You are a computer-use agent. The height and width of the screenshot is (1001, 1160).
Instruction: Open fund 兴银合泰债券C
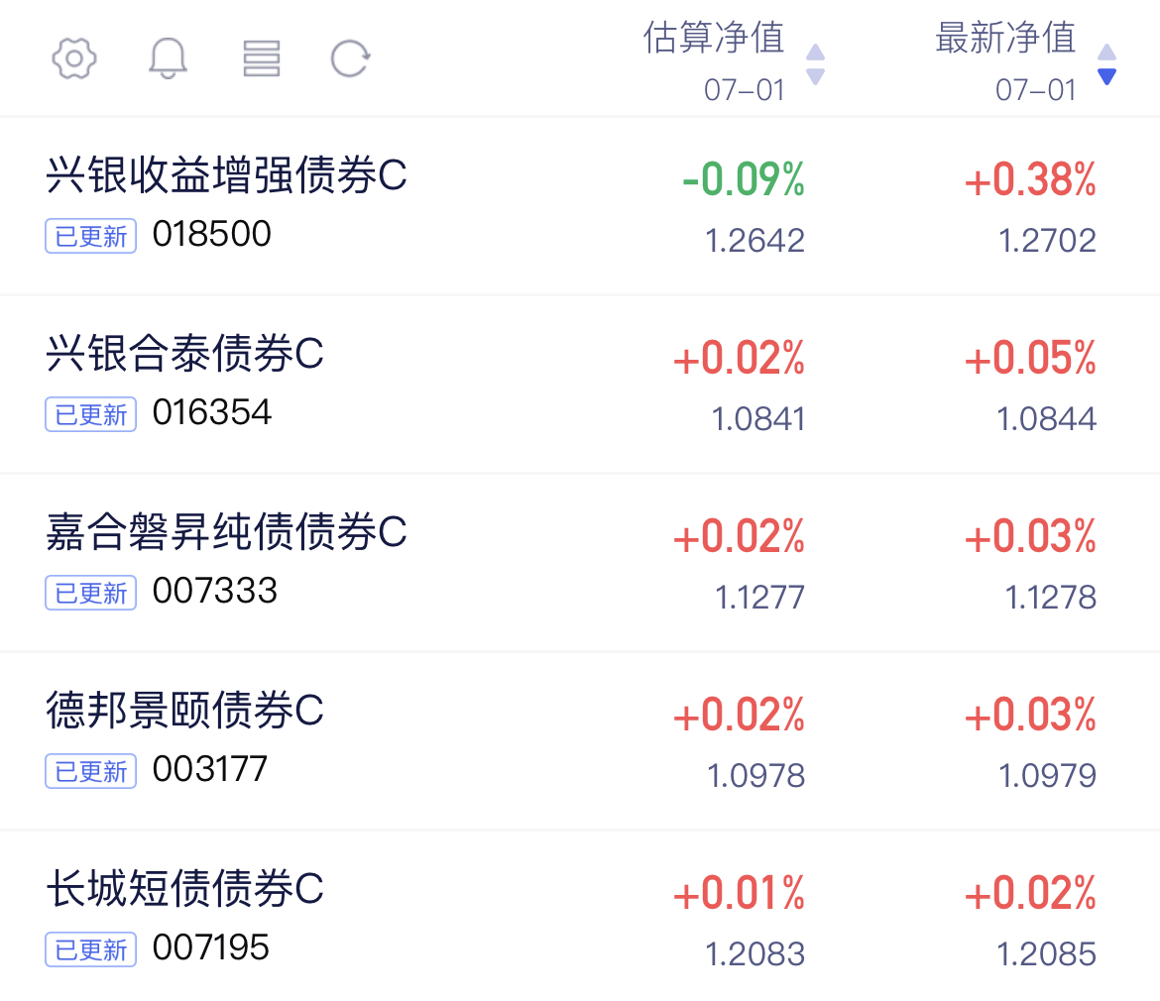[580, 384]
